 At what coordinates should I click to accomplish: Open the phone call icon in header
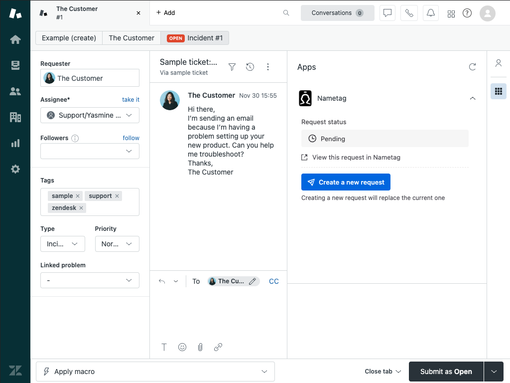409,13
